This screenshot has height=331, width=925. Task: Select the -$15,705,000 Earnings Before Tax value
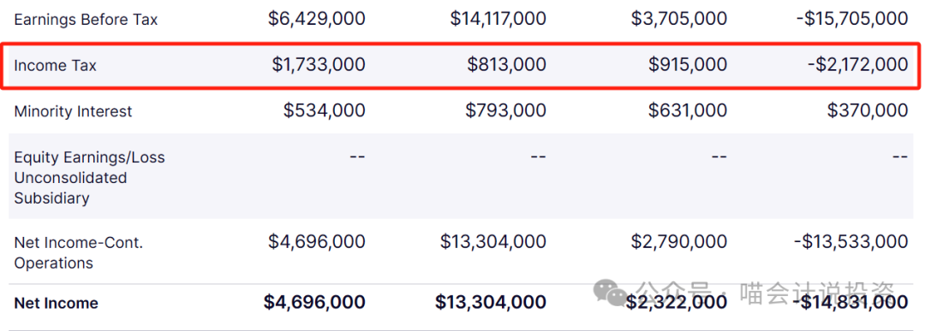click(853, 19)
